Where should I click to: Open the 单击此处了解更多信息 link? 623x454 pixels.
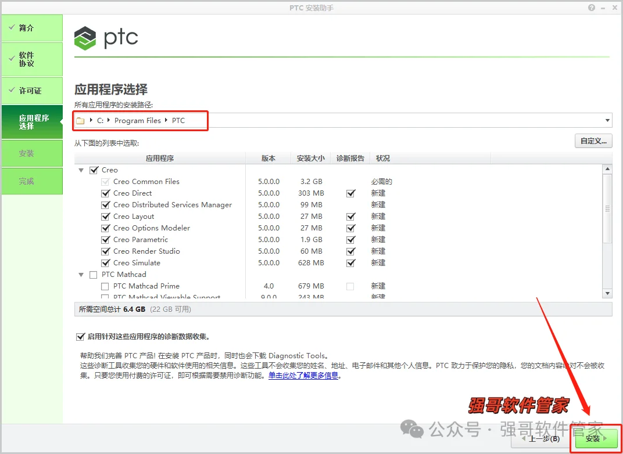(x=303, y=375)
